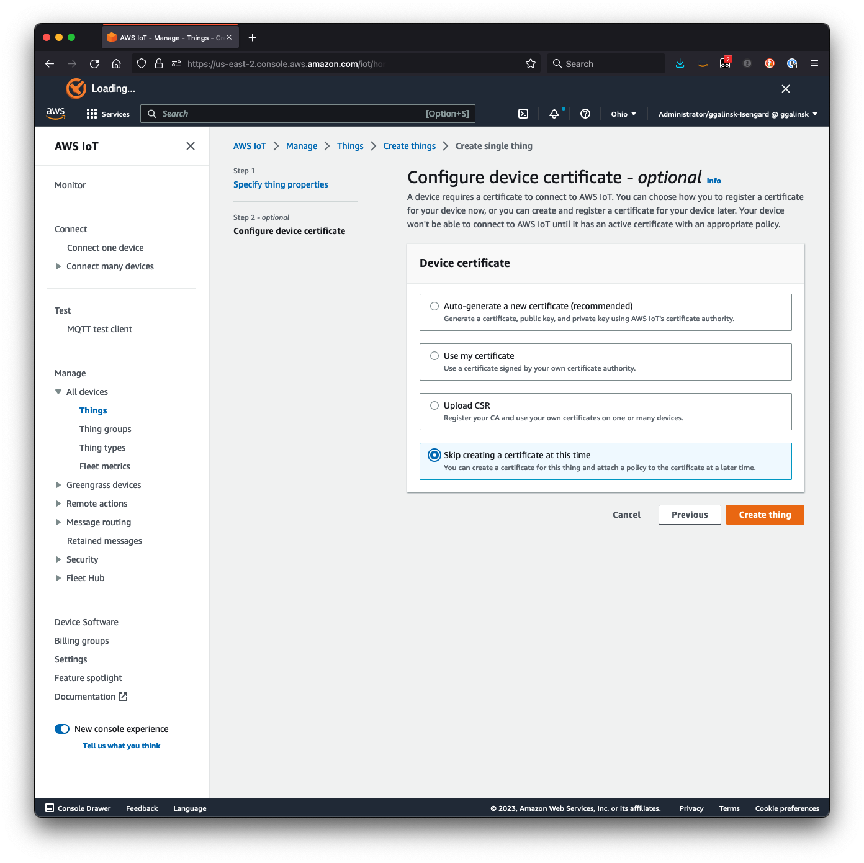Open the help question mark icon
The height and width of the screenshot is (863, 864).
click(x=585, y=114)
